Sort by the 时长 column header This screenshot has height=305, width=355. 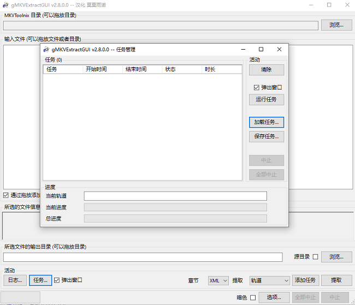pos(222,69)
